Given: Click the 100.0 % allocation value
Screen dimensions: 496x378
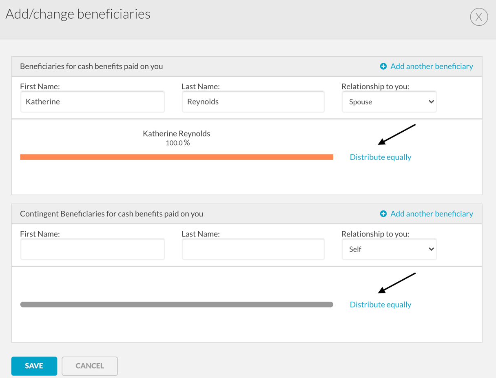Looking at the screenshot, I should 178,143.
